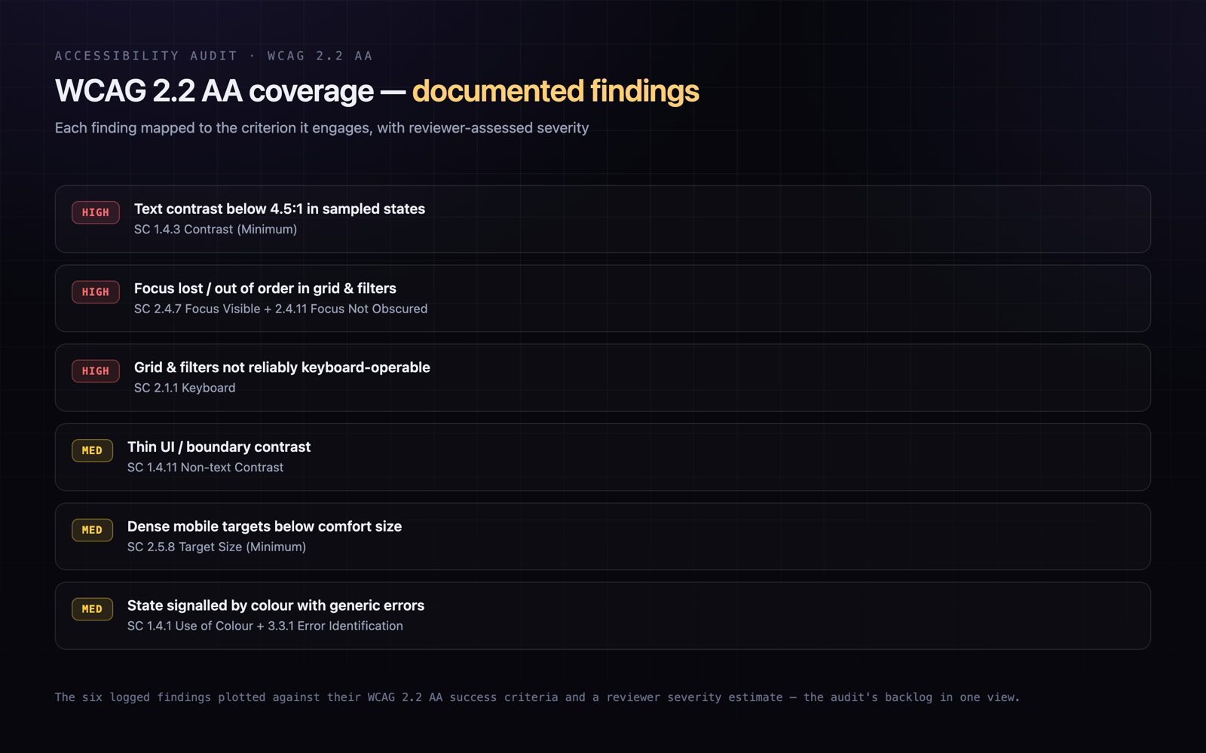The image size is (1206, 753).
Task: Click the MED badge on Thin UI finding
Action: [92, 450]
